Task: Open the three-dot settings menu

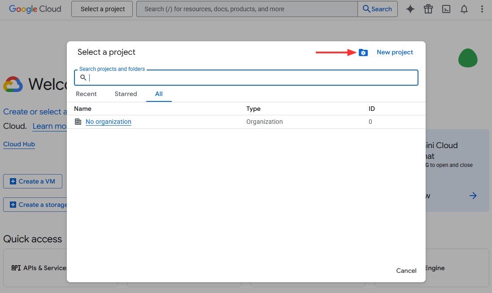Action: tap(482, 9)
